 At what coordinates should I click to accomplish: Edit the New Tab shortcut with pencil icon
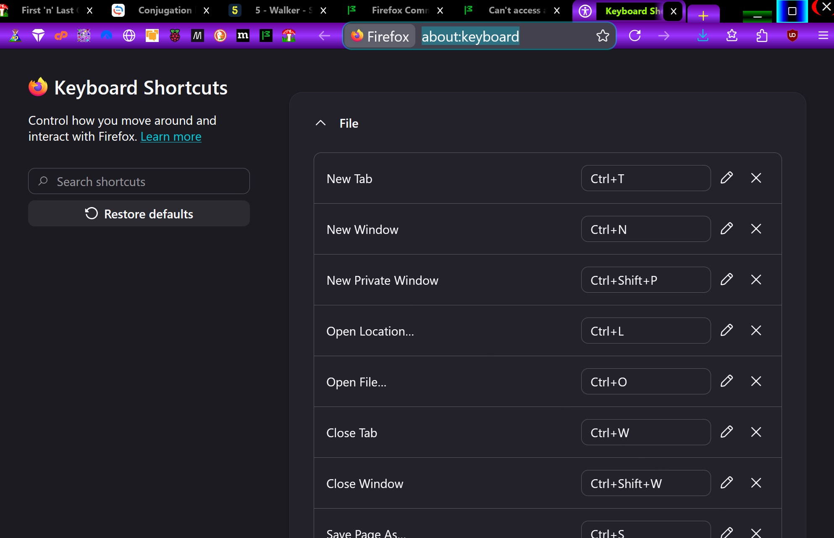point(726,178)
